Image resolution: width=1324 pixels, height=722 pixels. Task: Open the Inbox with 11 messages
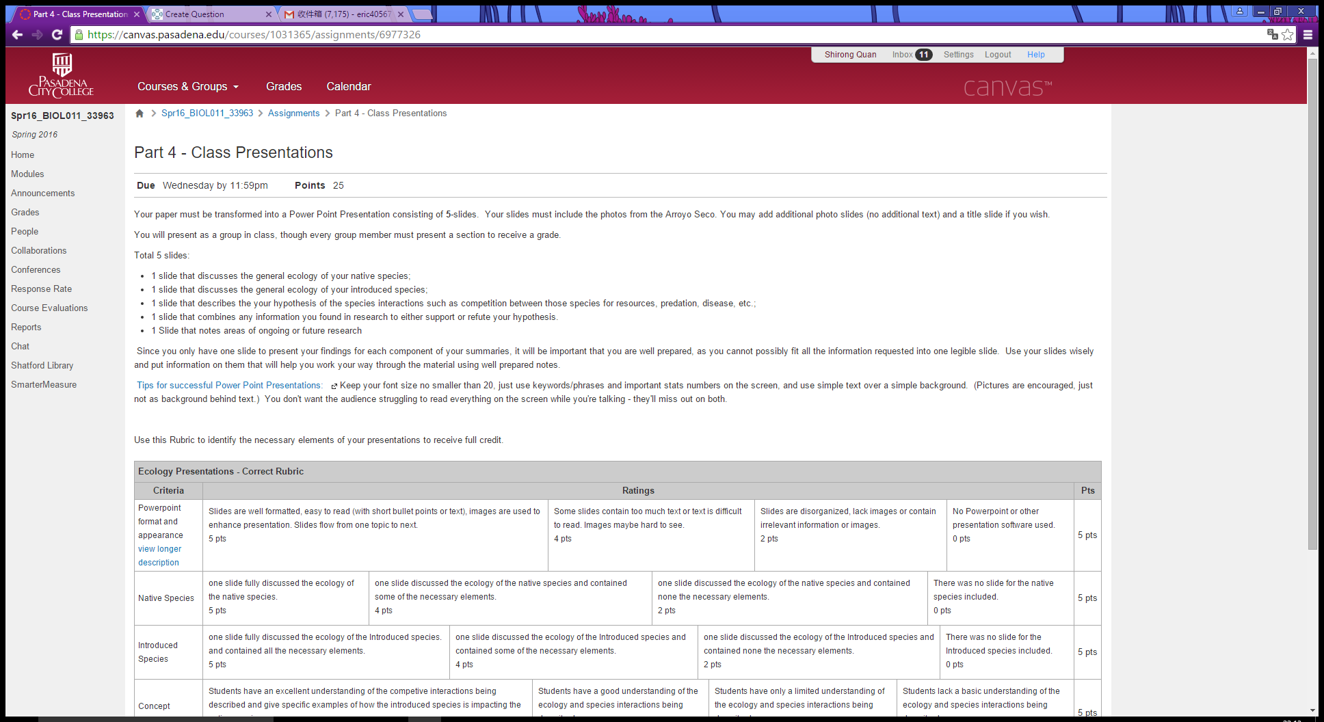(912, 55)
